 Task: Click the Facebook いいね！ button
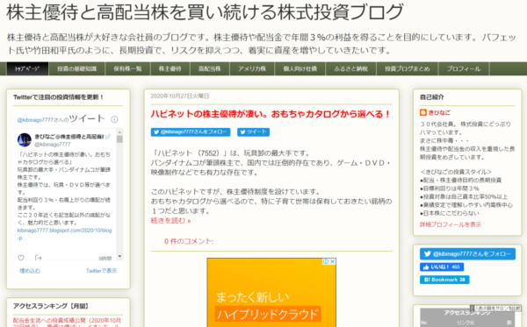point(442,267)
